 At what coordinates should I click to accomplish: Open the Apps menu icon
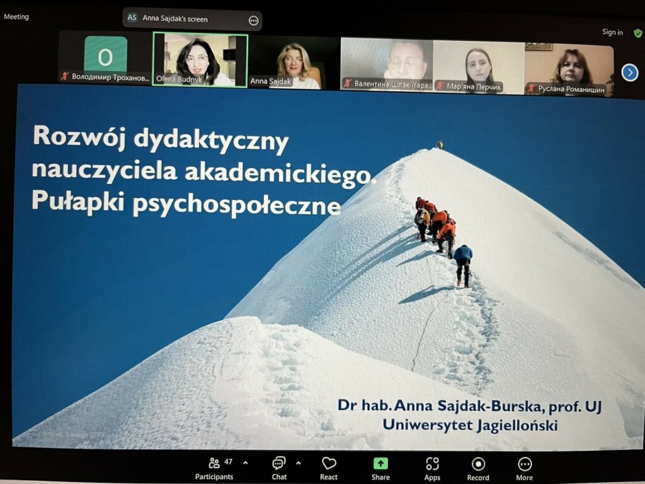(432, 464)
